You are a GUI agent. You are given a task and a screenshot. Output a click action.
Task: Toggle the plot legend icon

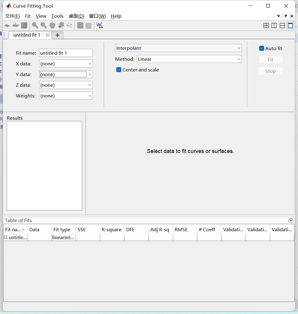(80, 25)
